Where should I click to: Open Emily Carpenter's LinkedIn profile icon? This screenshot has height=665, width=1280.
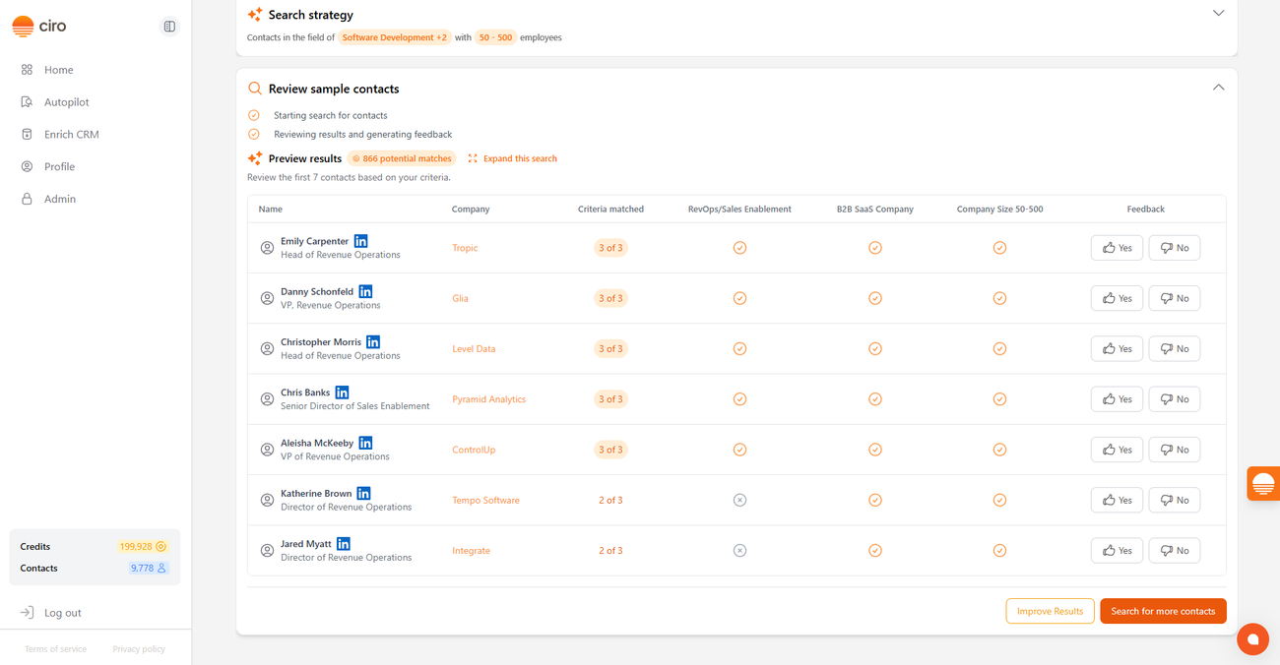(361, 241)
